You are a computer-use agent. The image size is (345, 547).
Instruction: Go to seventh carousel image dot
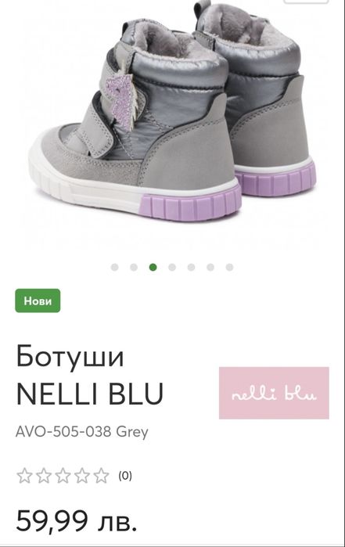(x=229, y=267)
